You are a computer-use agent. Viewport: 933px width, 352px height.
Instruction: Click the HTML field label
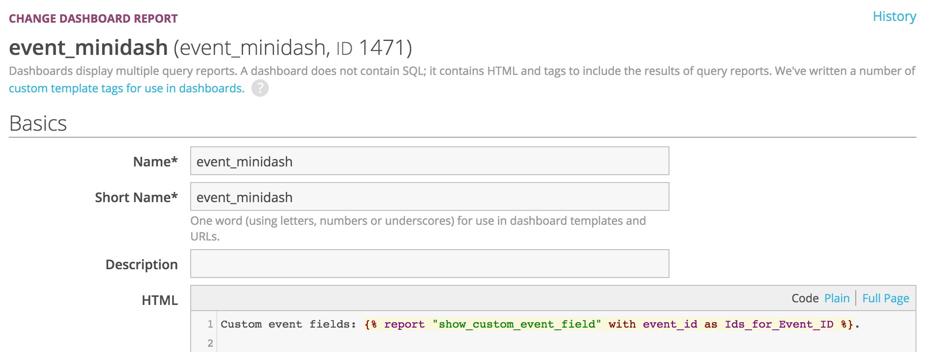pos(159,300)
